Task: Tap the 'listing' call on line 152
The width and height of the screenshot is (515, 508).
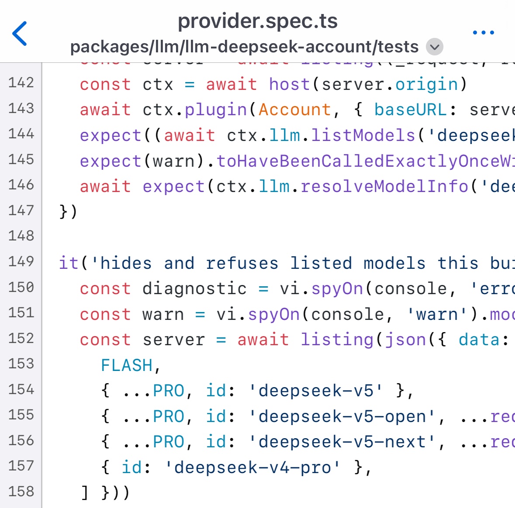Action: click(337, 340)
